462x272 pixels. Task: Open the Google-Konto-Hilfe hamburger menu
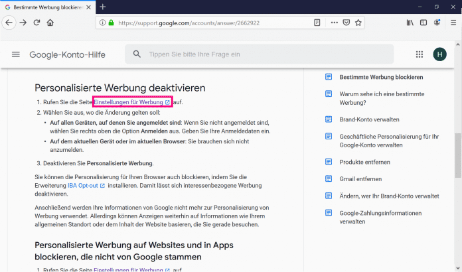coord(16,54)
